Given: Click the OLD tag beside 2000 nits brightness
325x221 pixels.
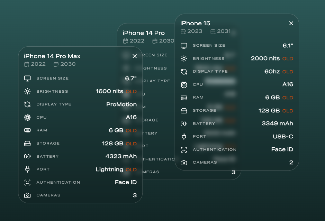Looking at the screenshot, I should coord(288,59).
